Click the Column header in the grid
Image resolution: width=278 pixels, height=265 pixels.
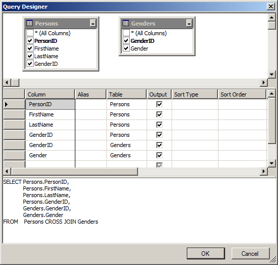50,94
